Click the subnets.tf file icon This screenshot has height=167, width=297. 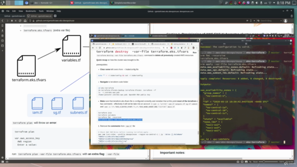pos(78,103)
